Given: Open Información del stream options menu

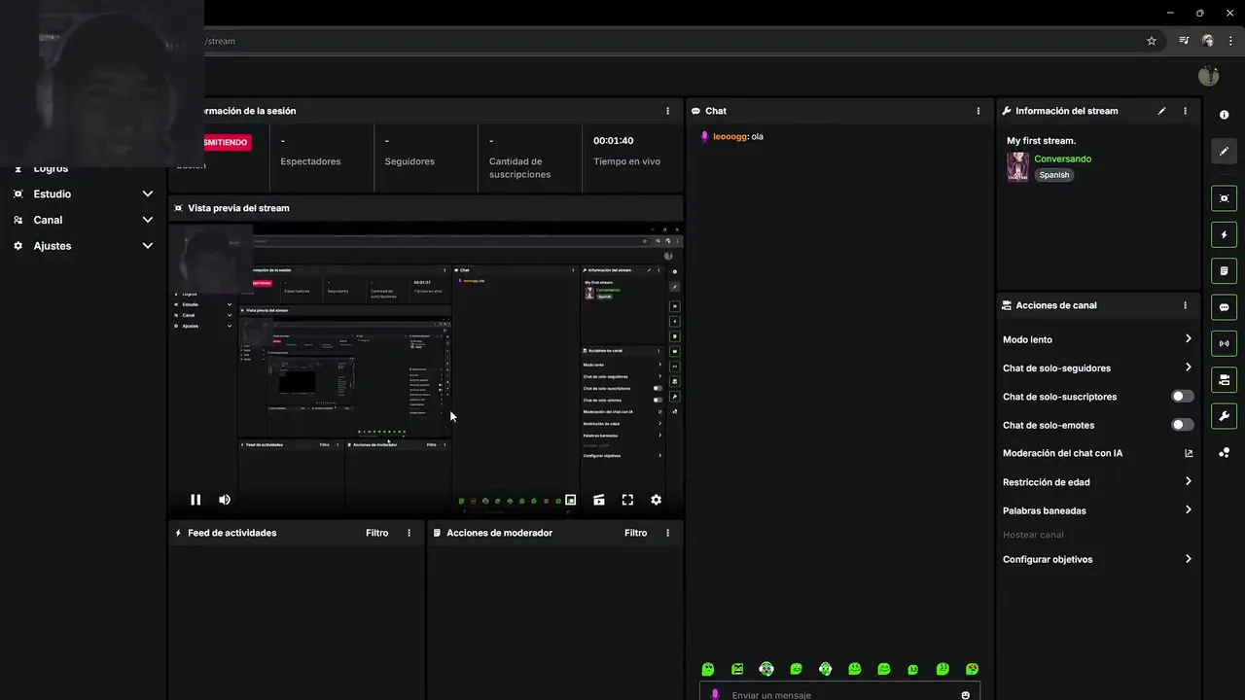Looking at the screenshot, I should [1185, 111].
